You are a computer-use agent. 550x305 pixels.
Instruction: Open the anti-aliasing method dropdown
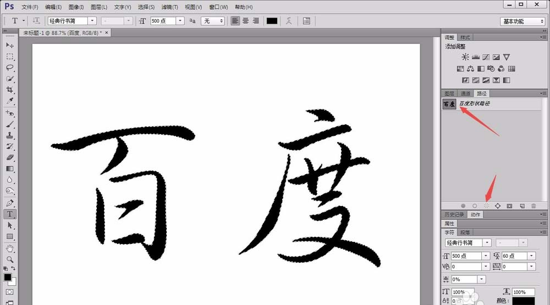pos(212,21)
